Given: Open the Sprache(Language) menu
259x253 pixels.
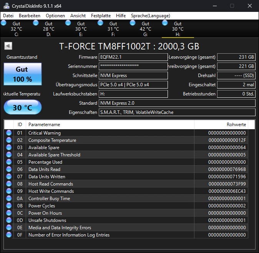Looking at the screenshot, I should tap(150, 16).
